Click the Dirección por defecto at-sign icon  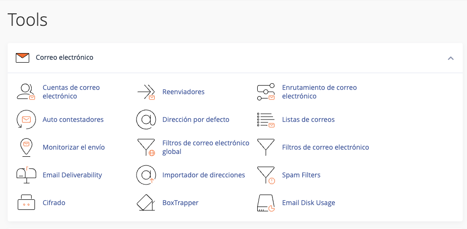pos(146,120)
